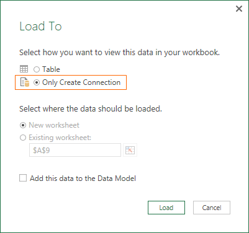The width and height of the screenshot is (249, 233).
Task: Click the New worksheet label text
Action: tap(54, 125)
